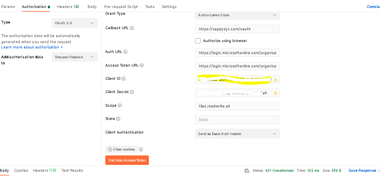Open the Authorization Code grant type dropdown
This screenshot has width=380, height=177.
pyautogui.click(x=237, y=15)
